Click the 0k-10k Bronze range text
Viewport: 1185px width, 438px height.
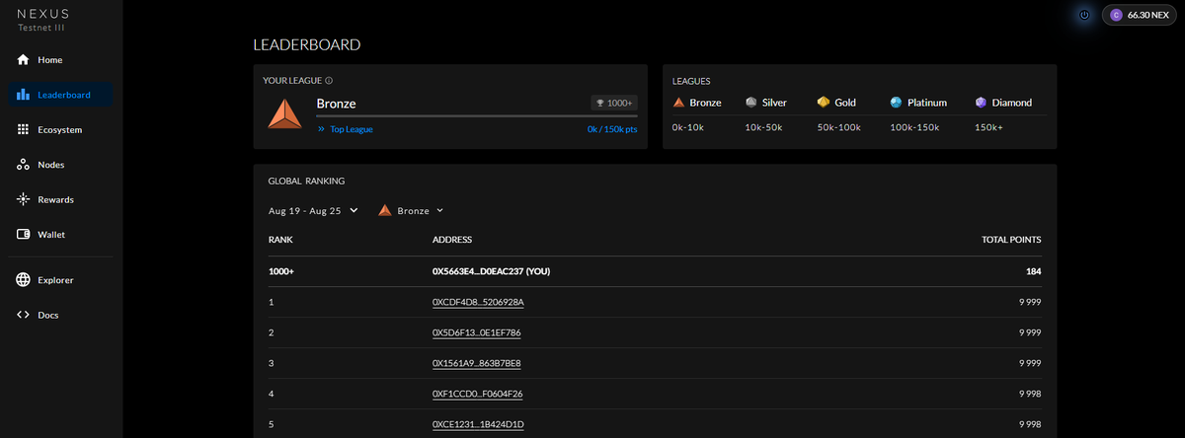click(x=688, y=127)
